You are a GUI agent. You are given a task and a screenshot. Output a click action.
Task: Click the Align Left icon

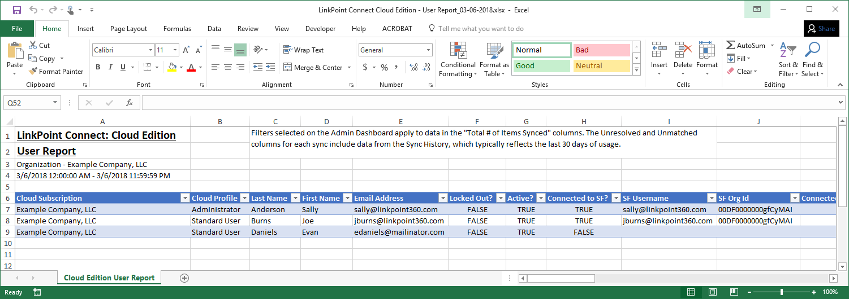216,67
